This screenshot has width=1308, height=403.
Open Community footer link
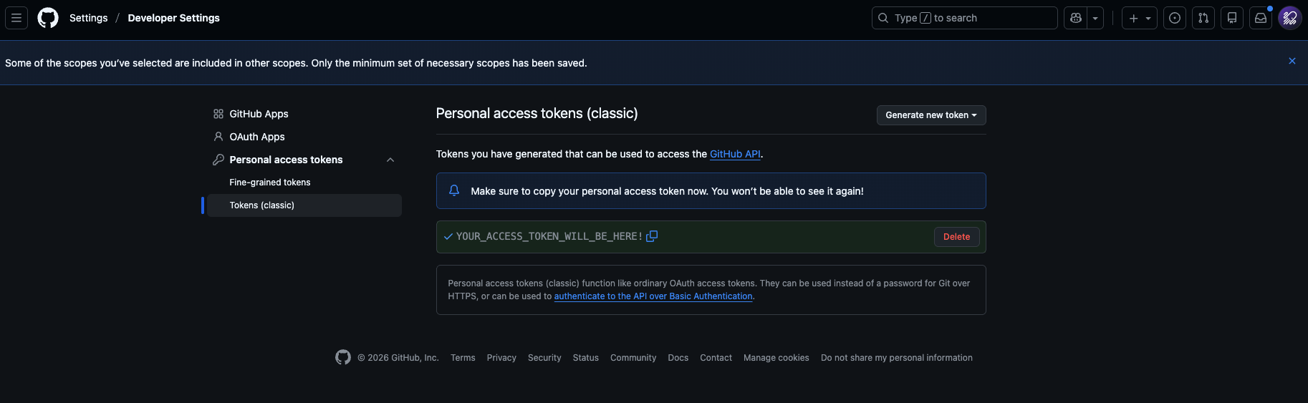tap(633, 358)
